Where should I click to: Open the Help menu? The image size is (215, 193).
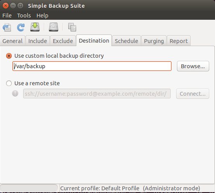pos(42,16)
